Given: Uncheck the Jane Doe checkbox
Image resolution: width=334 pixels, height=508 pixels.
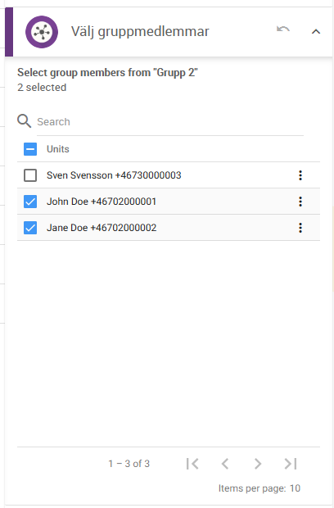Looking at the screenshot, I should tap(30, 228).
